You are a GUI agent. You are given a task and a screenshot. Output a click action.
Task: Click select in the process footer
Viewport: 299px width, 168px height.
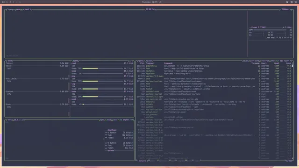click(142, 161)
